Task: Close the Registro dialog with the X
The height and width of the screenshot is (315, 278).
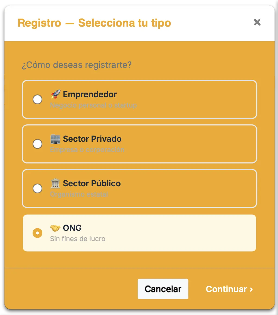Action: click(257, 23)
